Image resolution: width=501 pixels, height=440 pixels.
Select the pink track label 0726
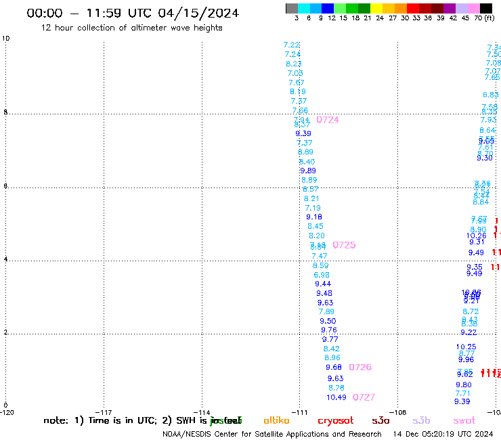pyautogui.click(x=360, y=367)
